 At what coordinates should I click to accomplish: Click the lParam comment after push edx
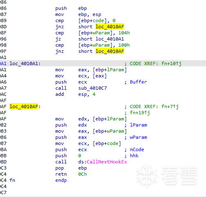pyautogui.click(x=138, y=125)
